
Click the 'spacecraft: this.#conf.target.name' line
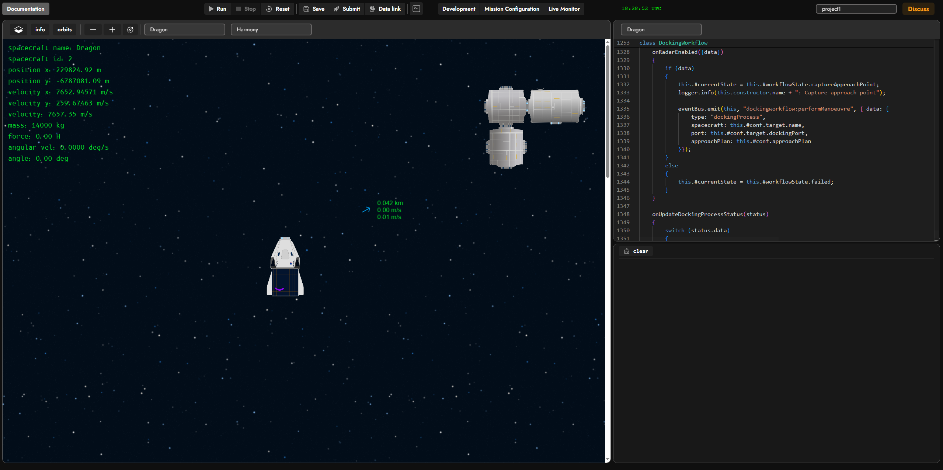748,125
